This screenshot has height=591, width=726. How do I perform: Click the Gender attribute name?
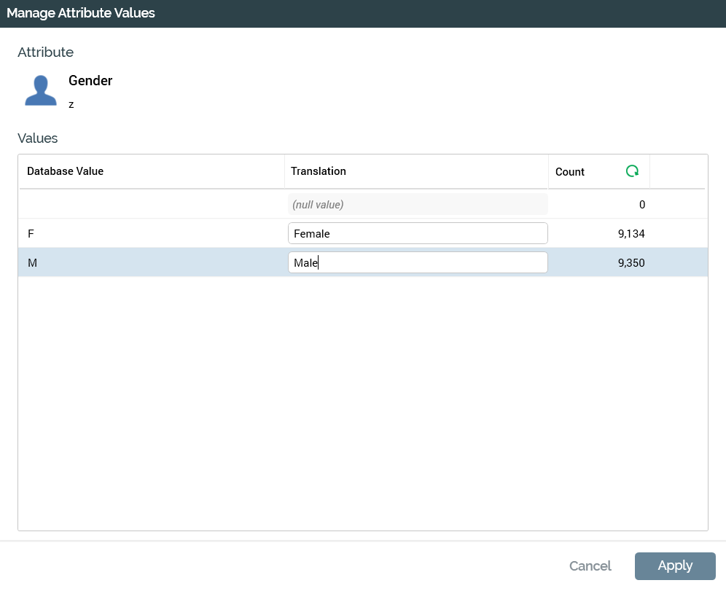point(90,81)
